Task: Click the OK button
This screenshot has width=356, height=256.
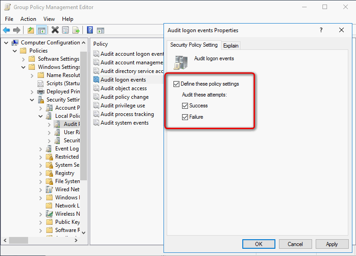Action: (259, 244)
